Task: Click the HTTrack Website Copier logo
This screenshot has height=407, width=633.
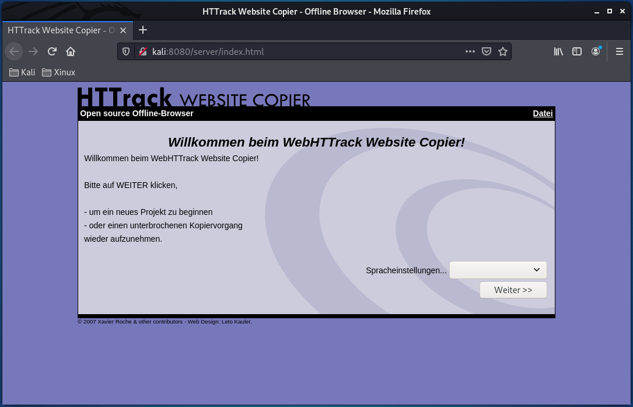Action: (194, 97)
